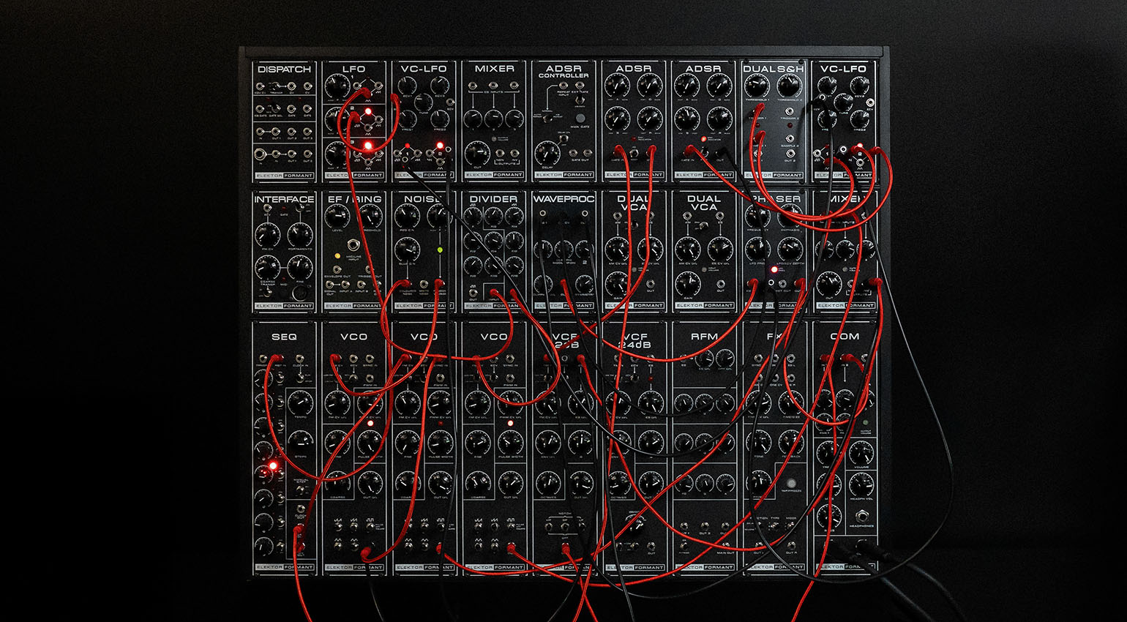Click the Tempo knob on SEQ module
This screenshot has height=622, width=1127.
(300, 402)
